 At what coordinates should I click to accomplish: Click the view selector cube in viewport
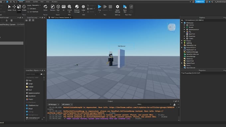pyautogui.click(x=171, y=27)
